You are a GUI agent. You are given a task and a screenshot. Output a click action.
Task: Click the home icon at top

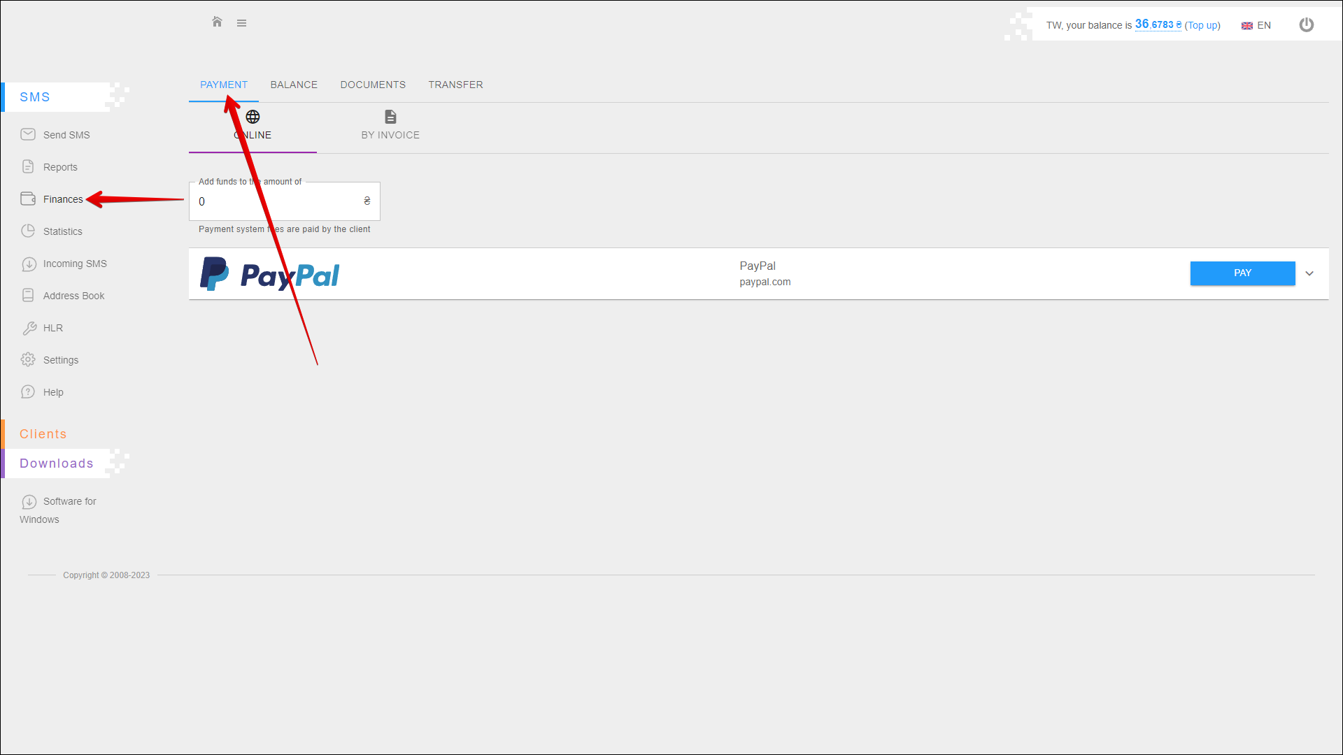coord(217,22)
